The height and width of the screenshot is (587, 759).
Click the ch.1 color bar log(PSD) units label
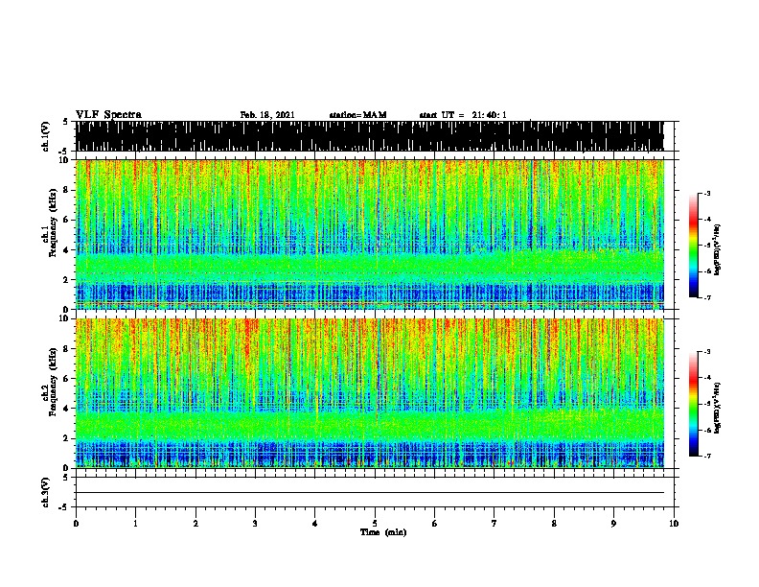[717, 249]
